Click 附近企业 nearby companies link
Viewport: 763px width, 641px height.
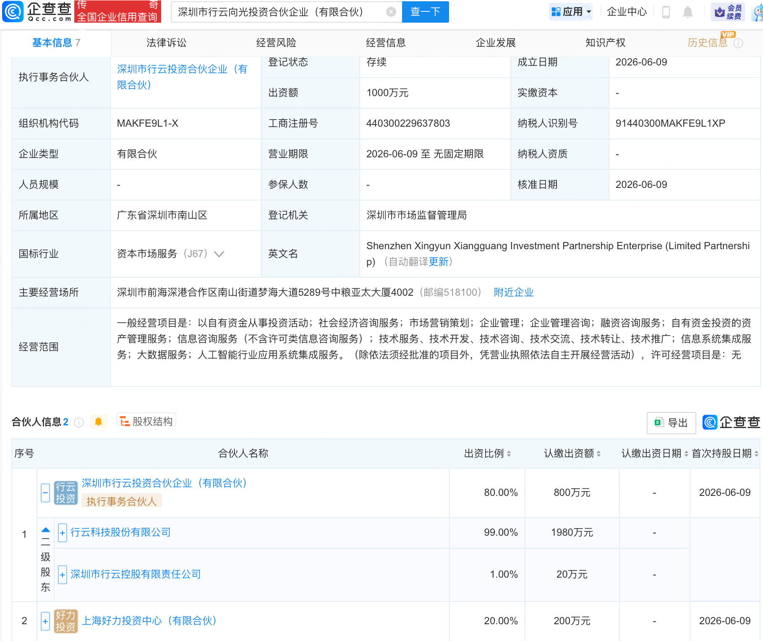point(514,292)
